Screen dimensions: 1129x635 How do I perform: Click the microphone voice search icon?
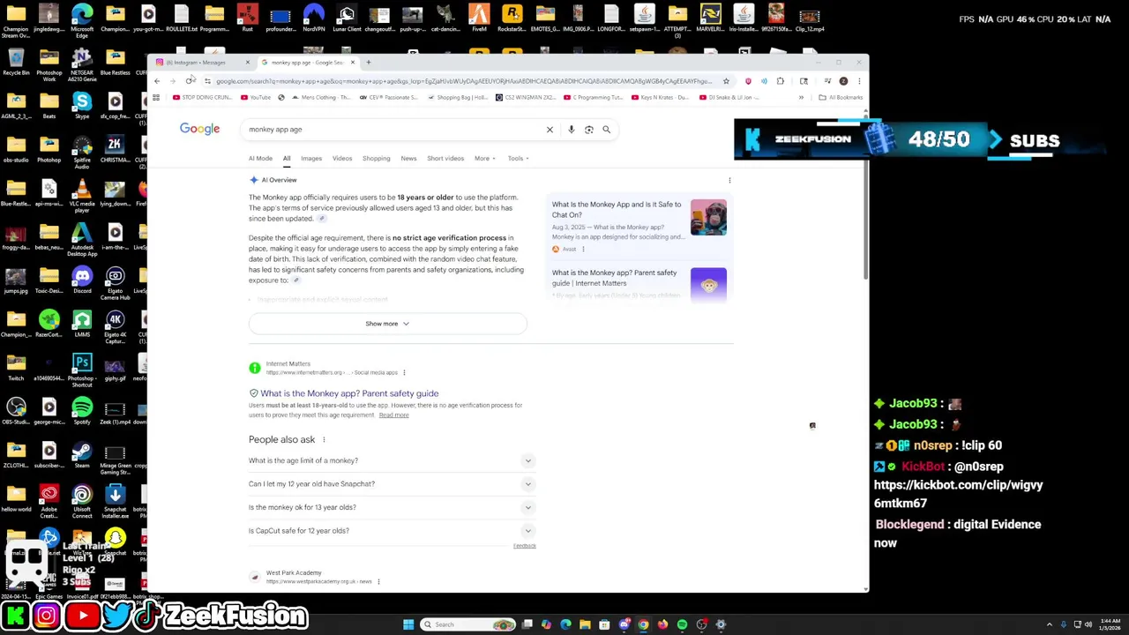pyautogui.click(x=571, y=130)
